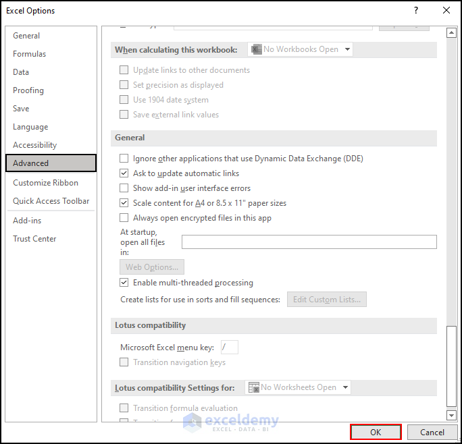
Task: Open Quick Access Toolbar settings
Action: click(x=51, y=201)
